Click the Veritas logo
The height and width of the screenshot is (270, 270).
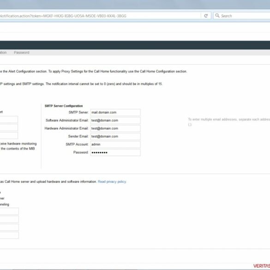(x=262, y=266)
